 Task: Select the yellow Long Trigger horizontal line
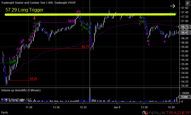tap(90, 15)
